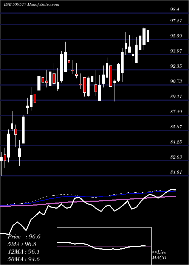Click the 82.63 price axis label

click(x=176, y=157)
